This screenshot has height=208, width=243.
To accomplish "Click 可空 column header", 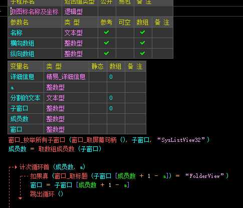I will coord(125,22).
